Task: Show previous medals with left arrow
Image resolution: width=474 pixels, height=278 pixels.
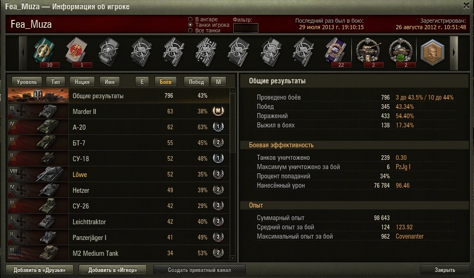Action: pos(23,53)
